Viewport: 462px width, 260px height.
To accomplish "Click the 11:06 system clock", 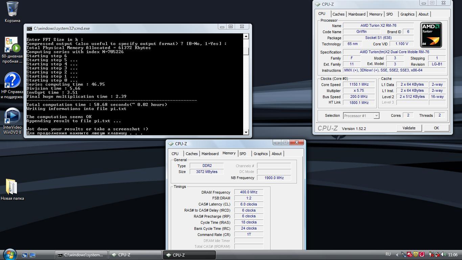I will (x=453, y=255).
